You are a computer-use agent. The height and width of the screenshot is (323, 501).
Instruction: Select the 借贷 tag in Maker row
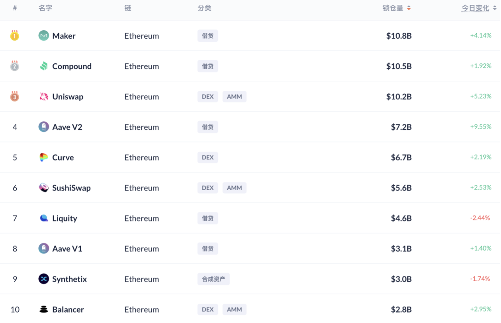click(x=207, y=36)
